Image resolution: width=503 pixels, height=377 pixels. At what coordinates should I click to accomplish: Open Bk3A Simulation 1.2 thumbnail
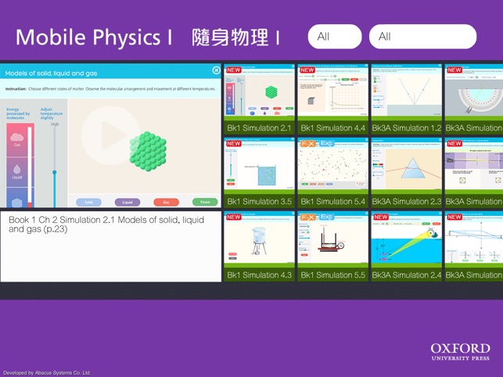pos(407,99)
